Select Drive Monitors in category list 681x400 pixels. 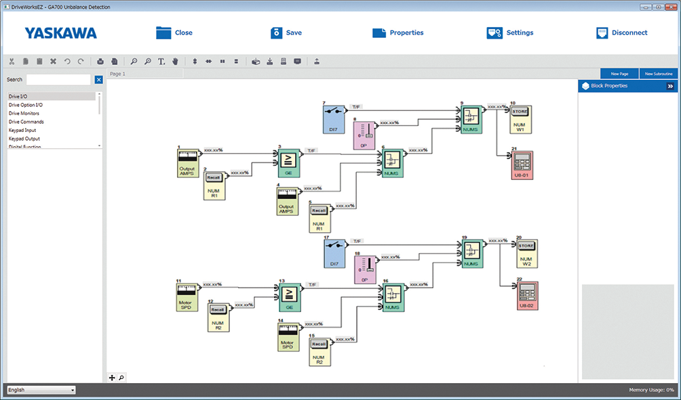pyautogui.click(x=24, y=114)
